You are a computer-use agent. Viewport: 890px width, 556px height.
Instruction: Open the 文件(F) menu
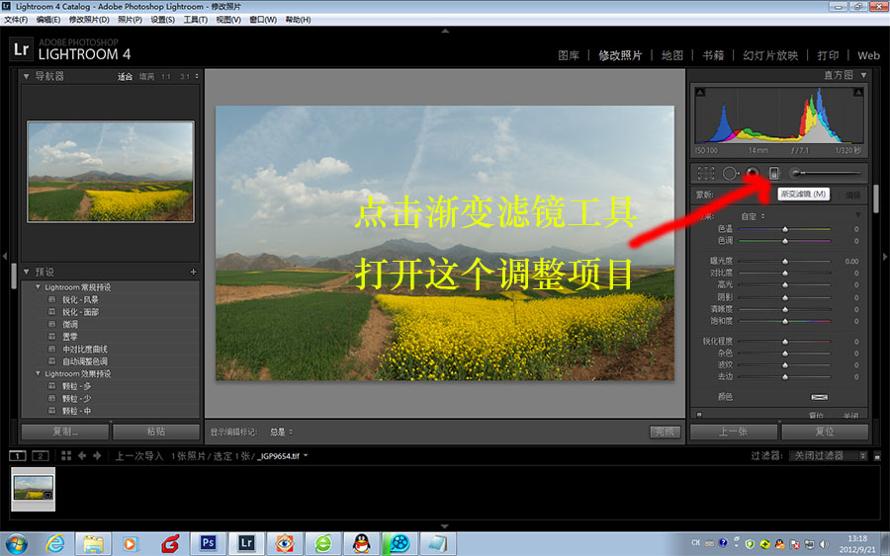click(x=15, y=20)
